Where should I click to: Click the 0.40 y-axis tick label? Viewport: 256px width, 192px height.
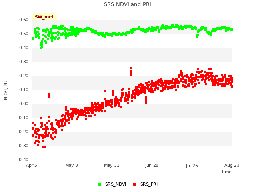24,48
